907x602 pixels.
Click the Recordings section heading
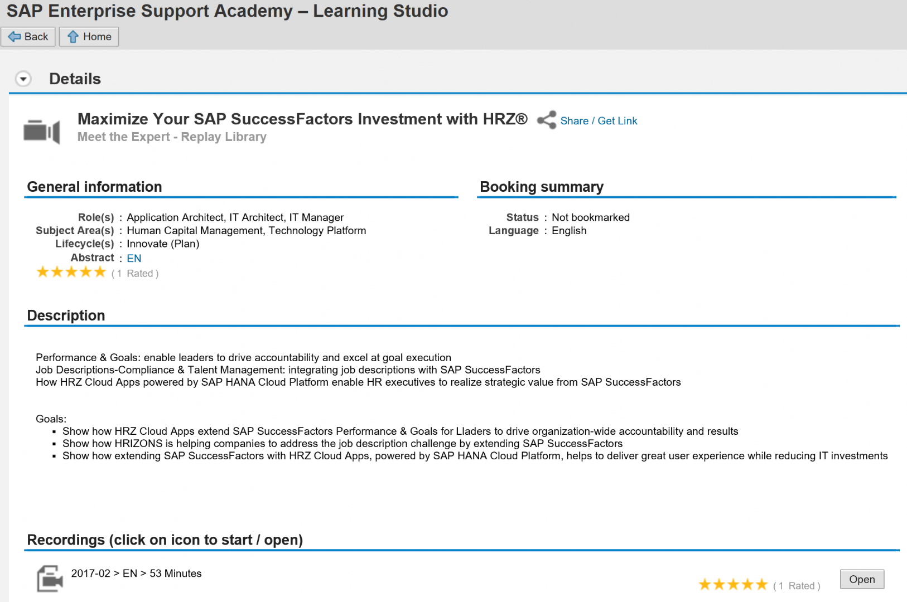(x=165, y=539)
